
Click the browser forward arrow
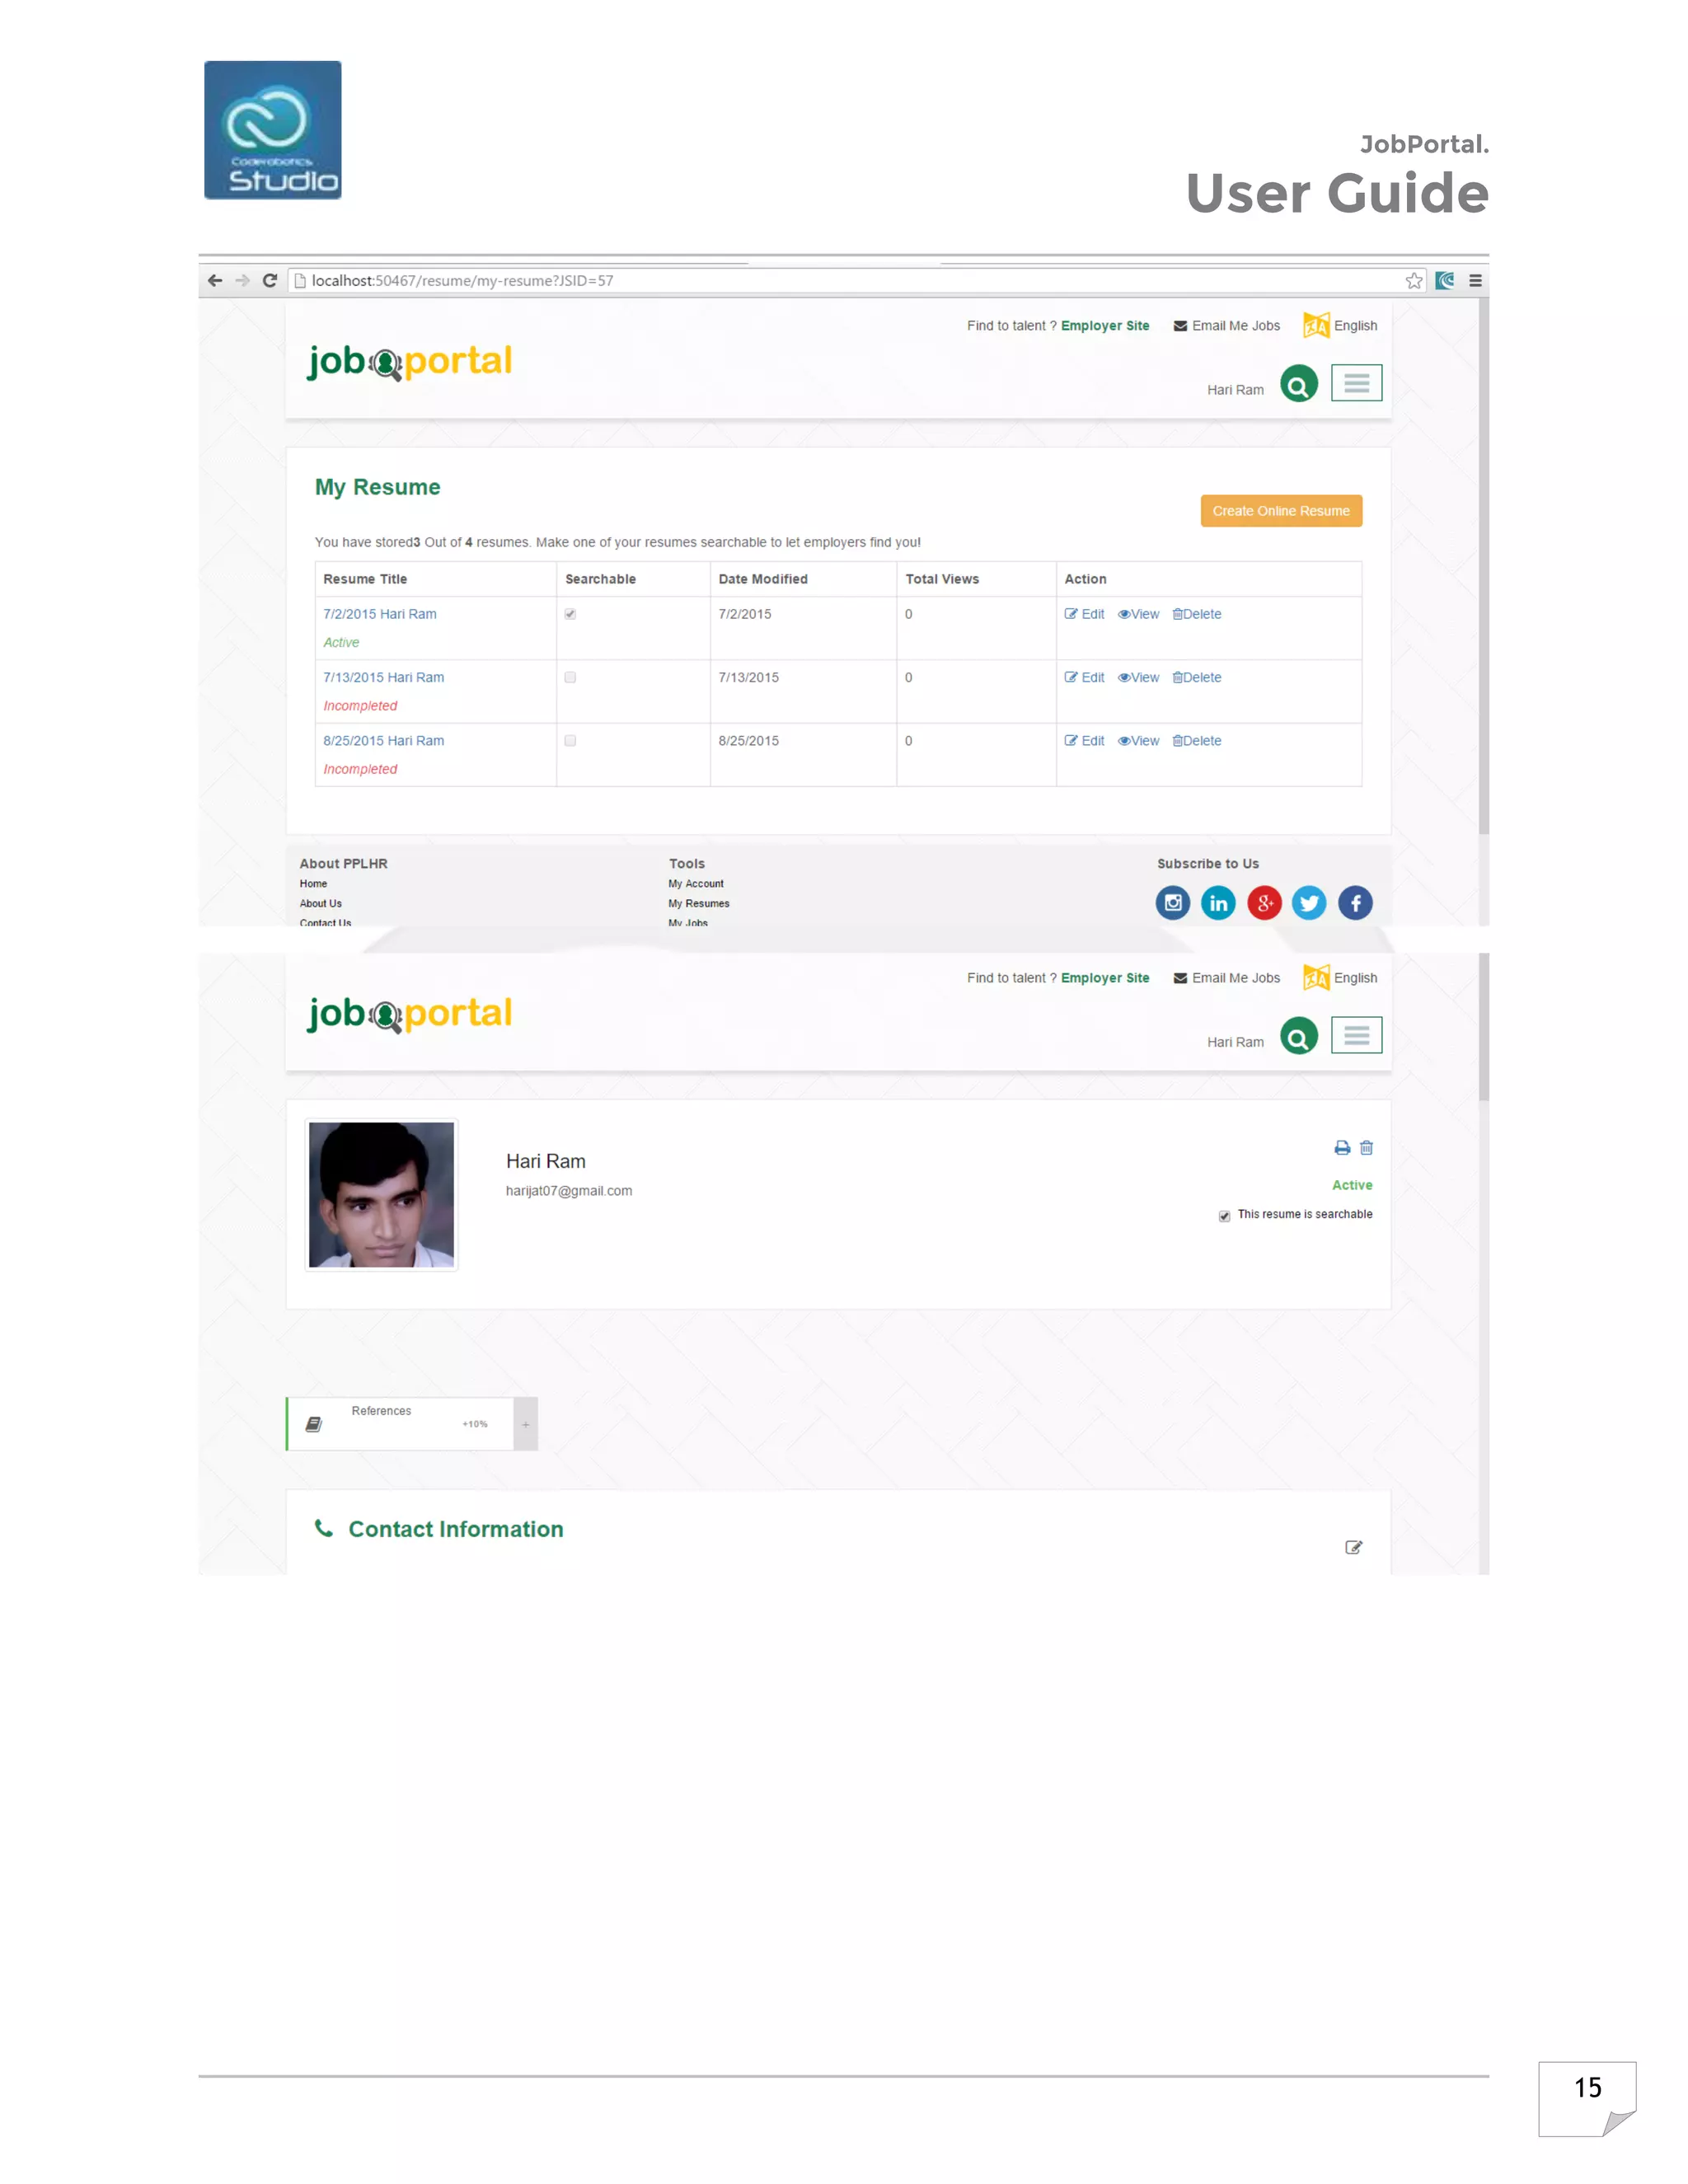[x=242, y=281]
